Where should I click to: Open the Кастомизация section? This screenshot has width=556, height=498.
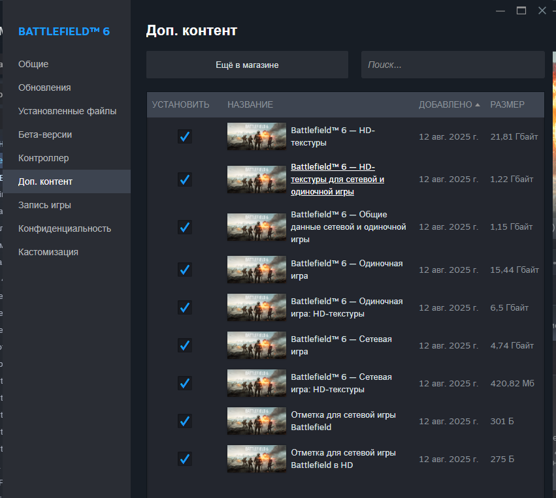click(67, 252)
